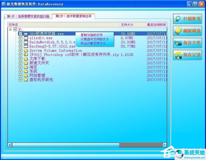Click the BaiduNetdisk exe file icon
Screen dimensions: 206x160
[26, 42]
